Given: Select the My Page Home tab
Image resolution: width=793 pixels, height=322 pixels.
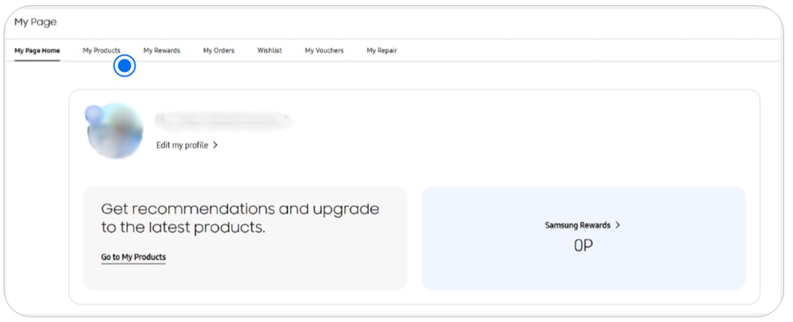Looking at the screenshot, I should click(x=37, y=51).
